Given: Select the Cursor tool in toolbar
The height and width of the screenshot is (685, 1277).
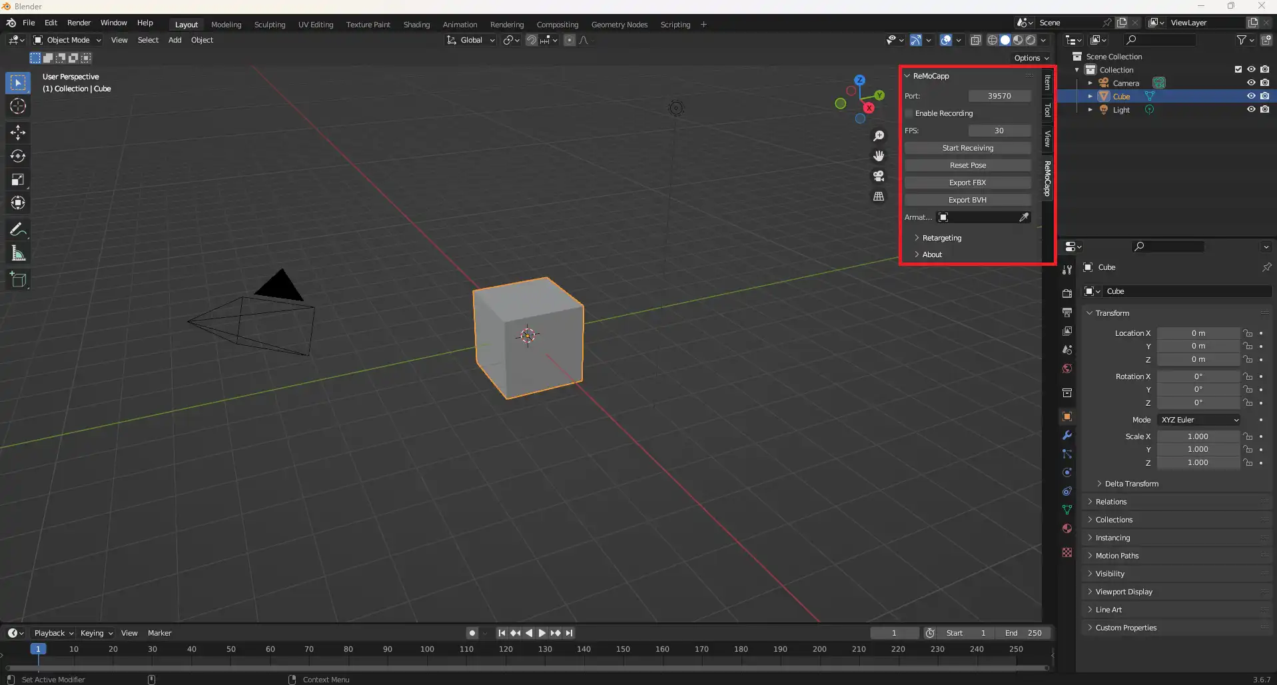Looking at the screenshot, I should pos(18,107).
